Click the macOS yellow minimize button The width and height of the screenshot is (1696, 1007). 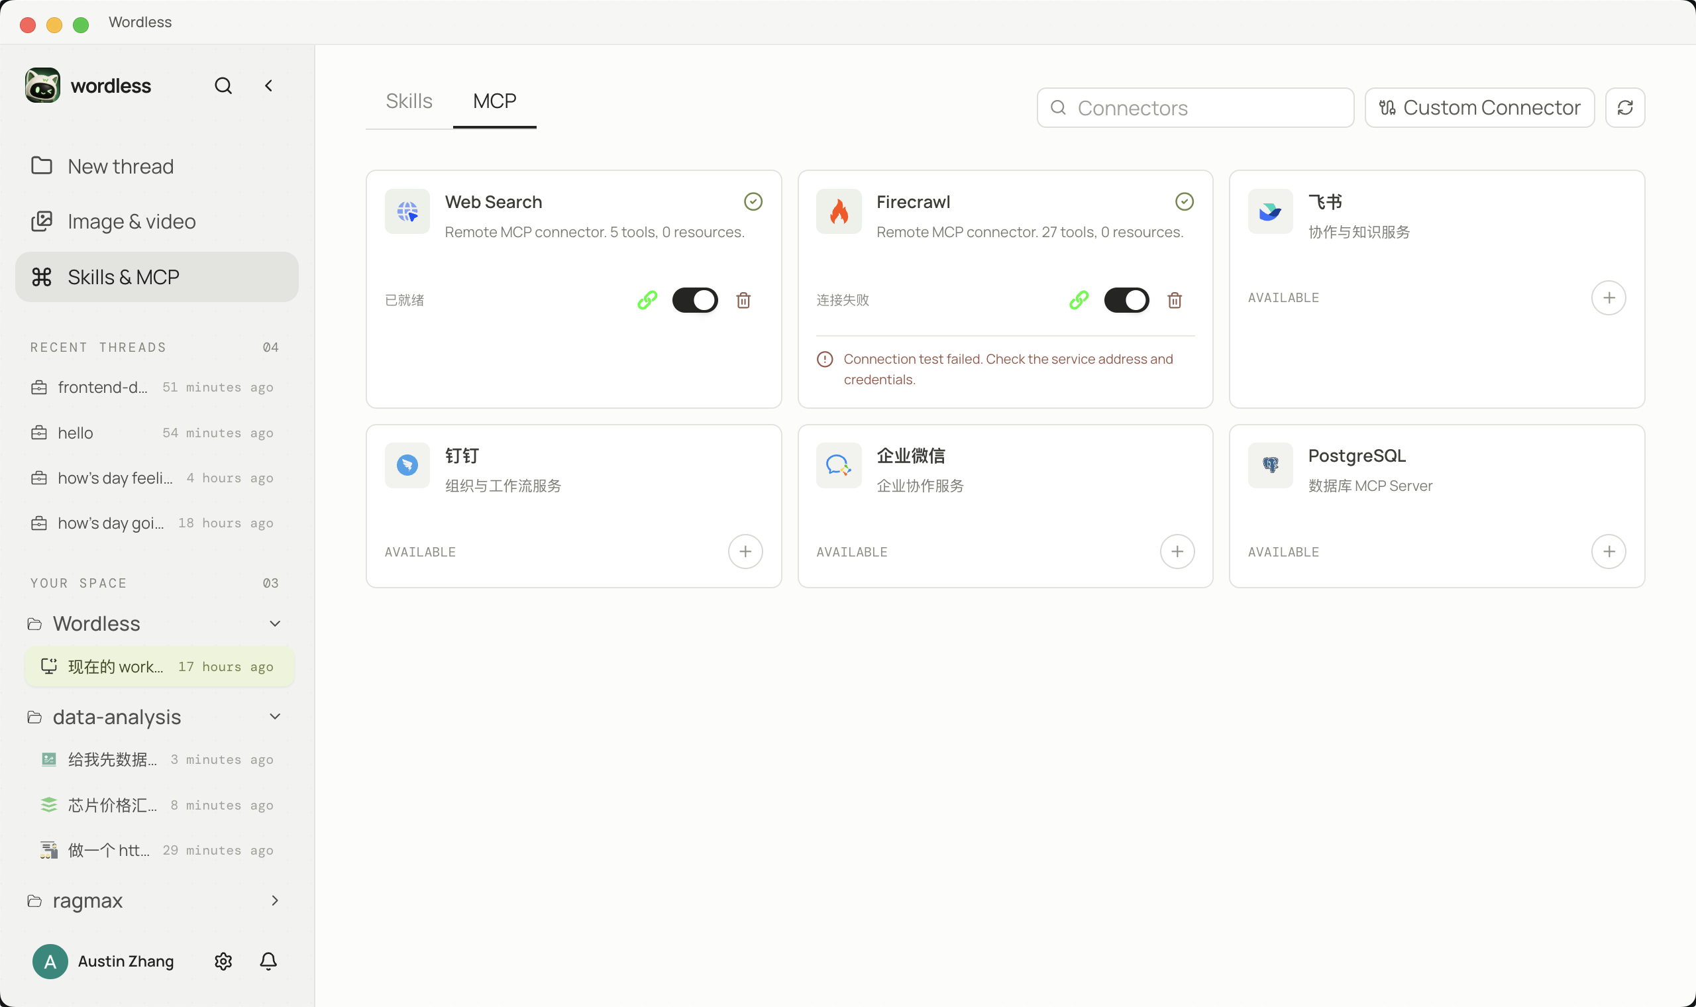[x=54, y=25]
